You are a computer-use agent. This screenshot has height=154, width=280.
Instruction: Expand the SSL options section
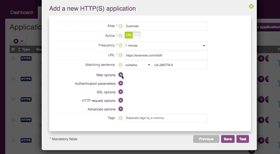tap(121, 92)
